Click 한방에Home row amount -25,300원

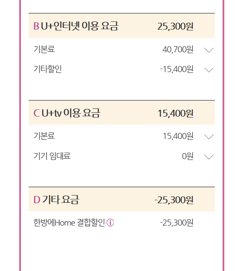coord(177,223)
